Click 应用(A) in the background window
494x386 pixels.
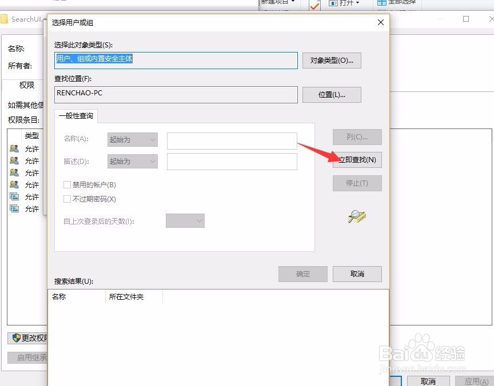476,381
